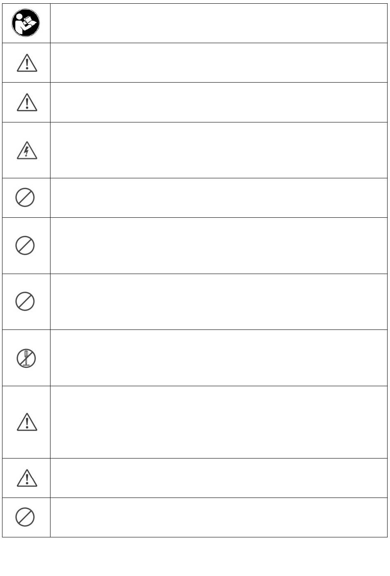The image size is (390, 576).
Task: Click the blank cell beside the crossed-out screwdriver icon
Action: [218, 358]
